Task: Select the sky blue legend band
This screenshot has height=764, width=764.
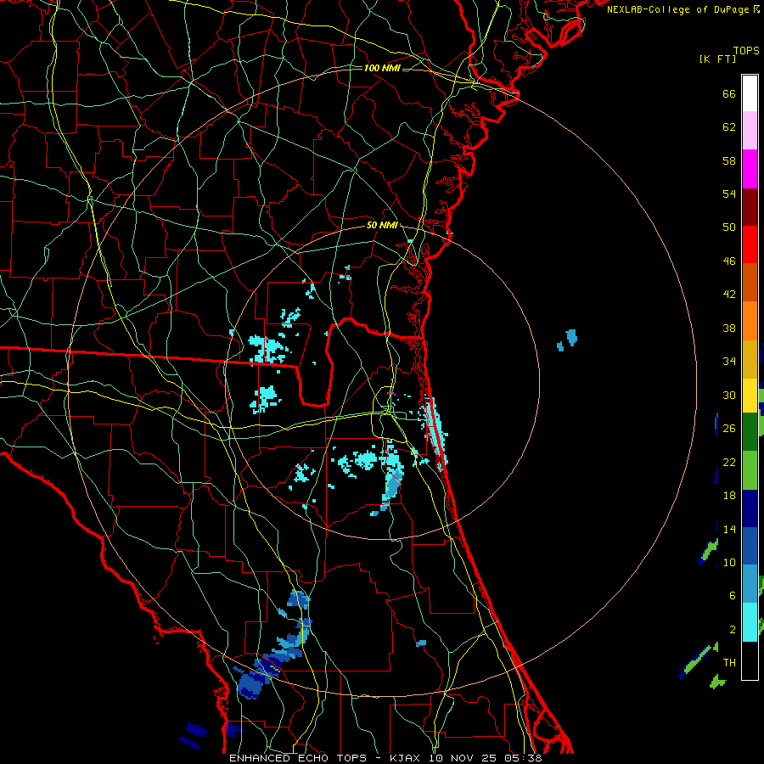Action: 750,584
